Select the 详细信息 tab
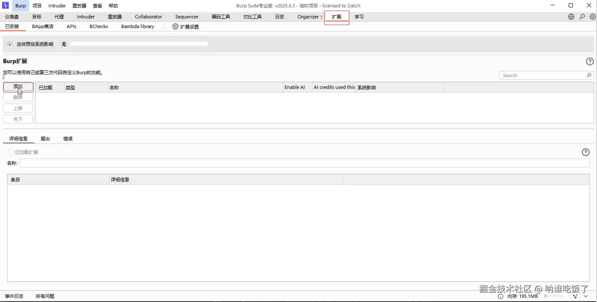The height and width of the screenshot is (302, 597). coord(18,139)
